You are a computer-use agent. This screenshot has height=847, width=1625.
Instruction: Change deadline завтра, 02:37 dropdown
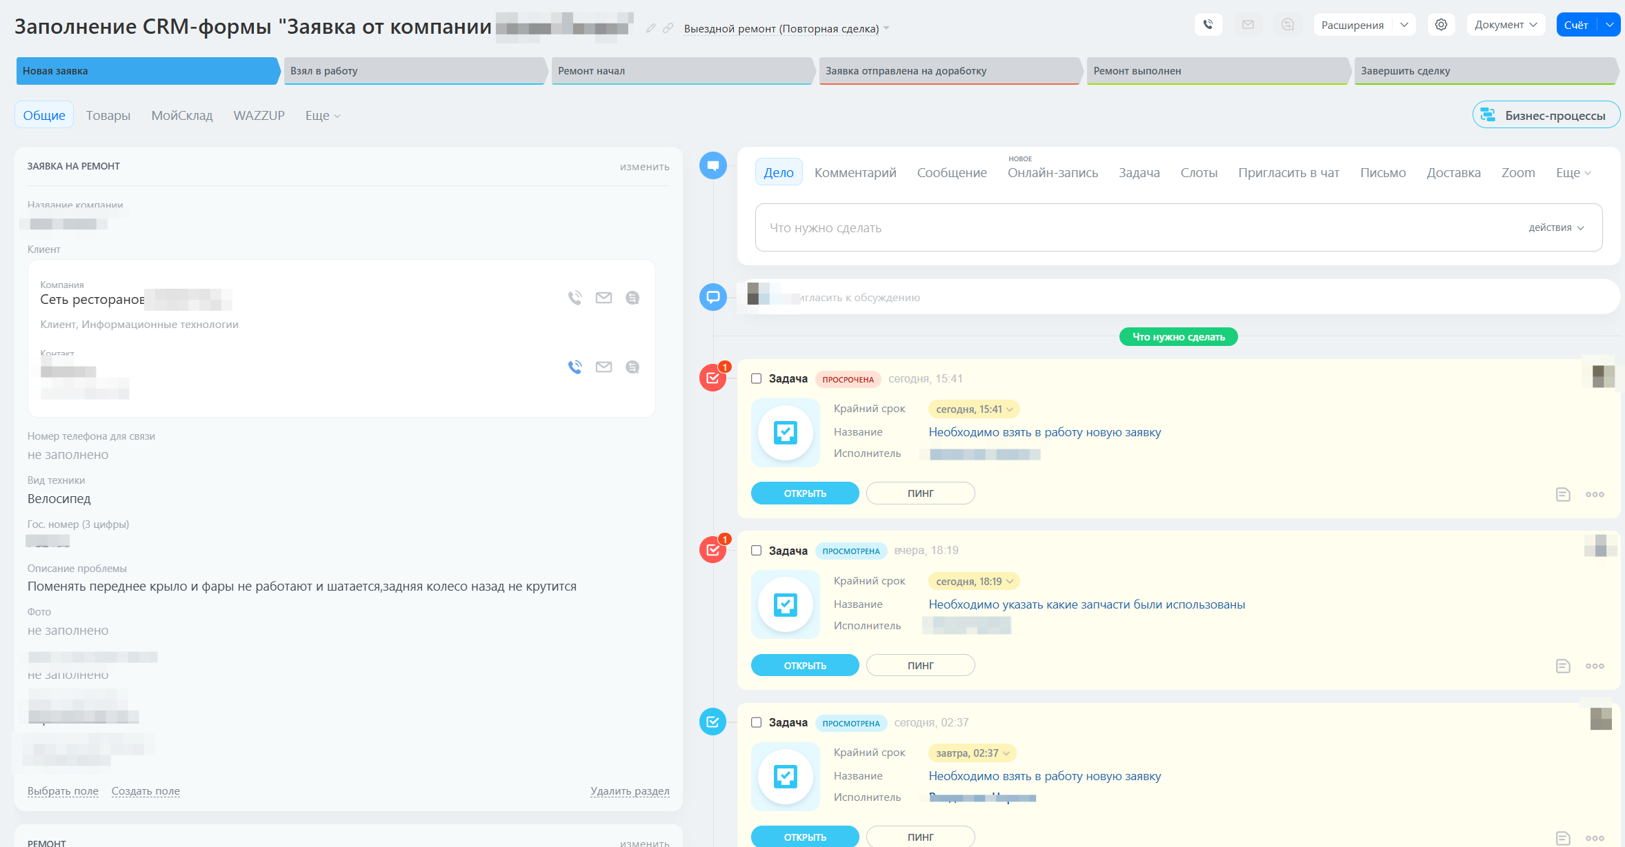point(973,753)
